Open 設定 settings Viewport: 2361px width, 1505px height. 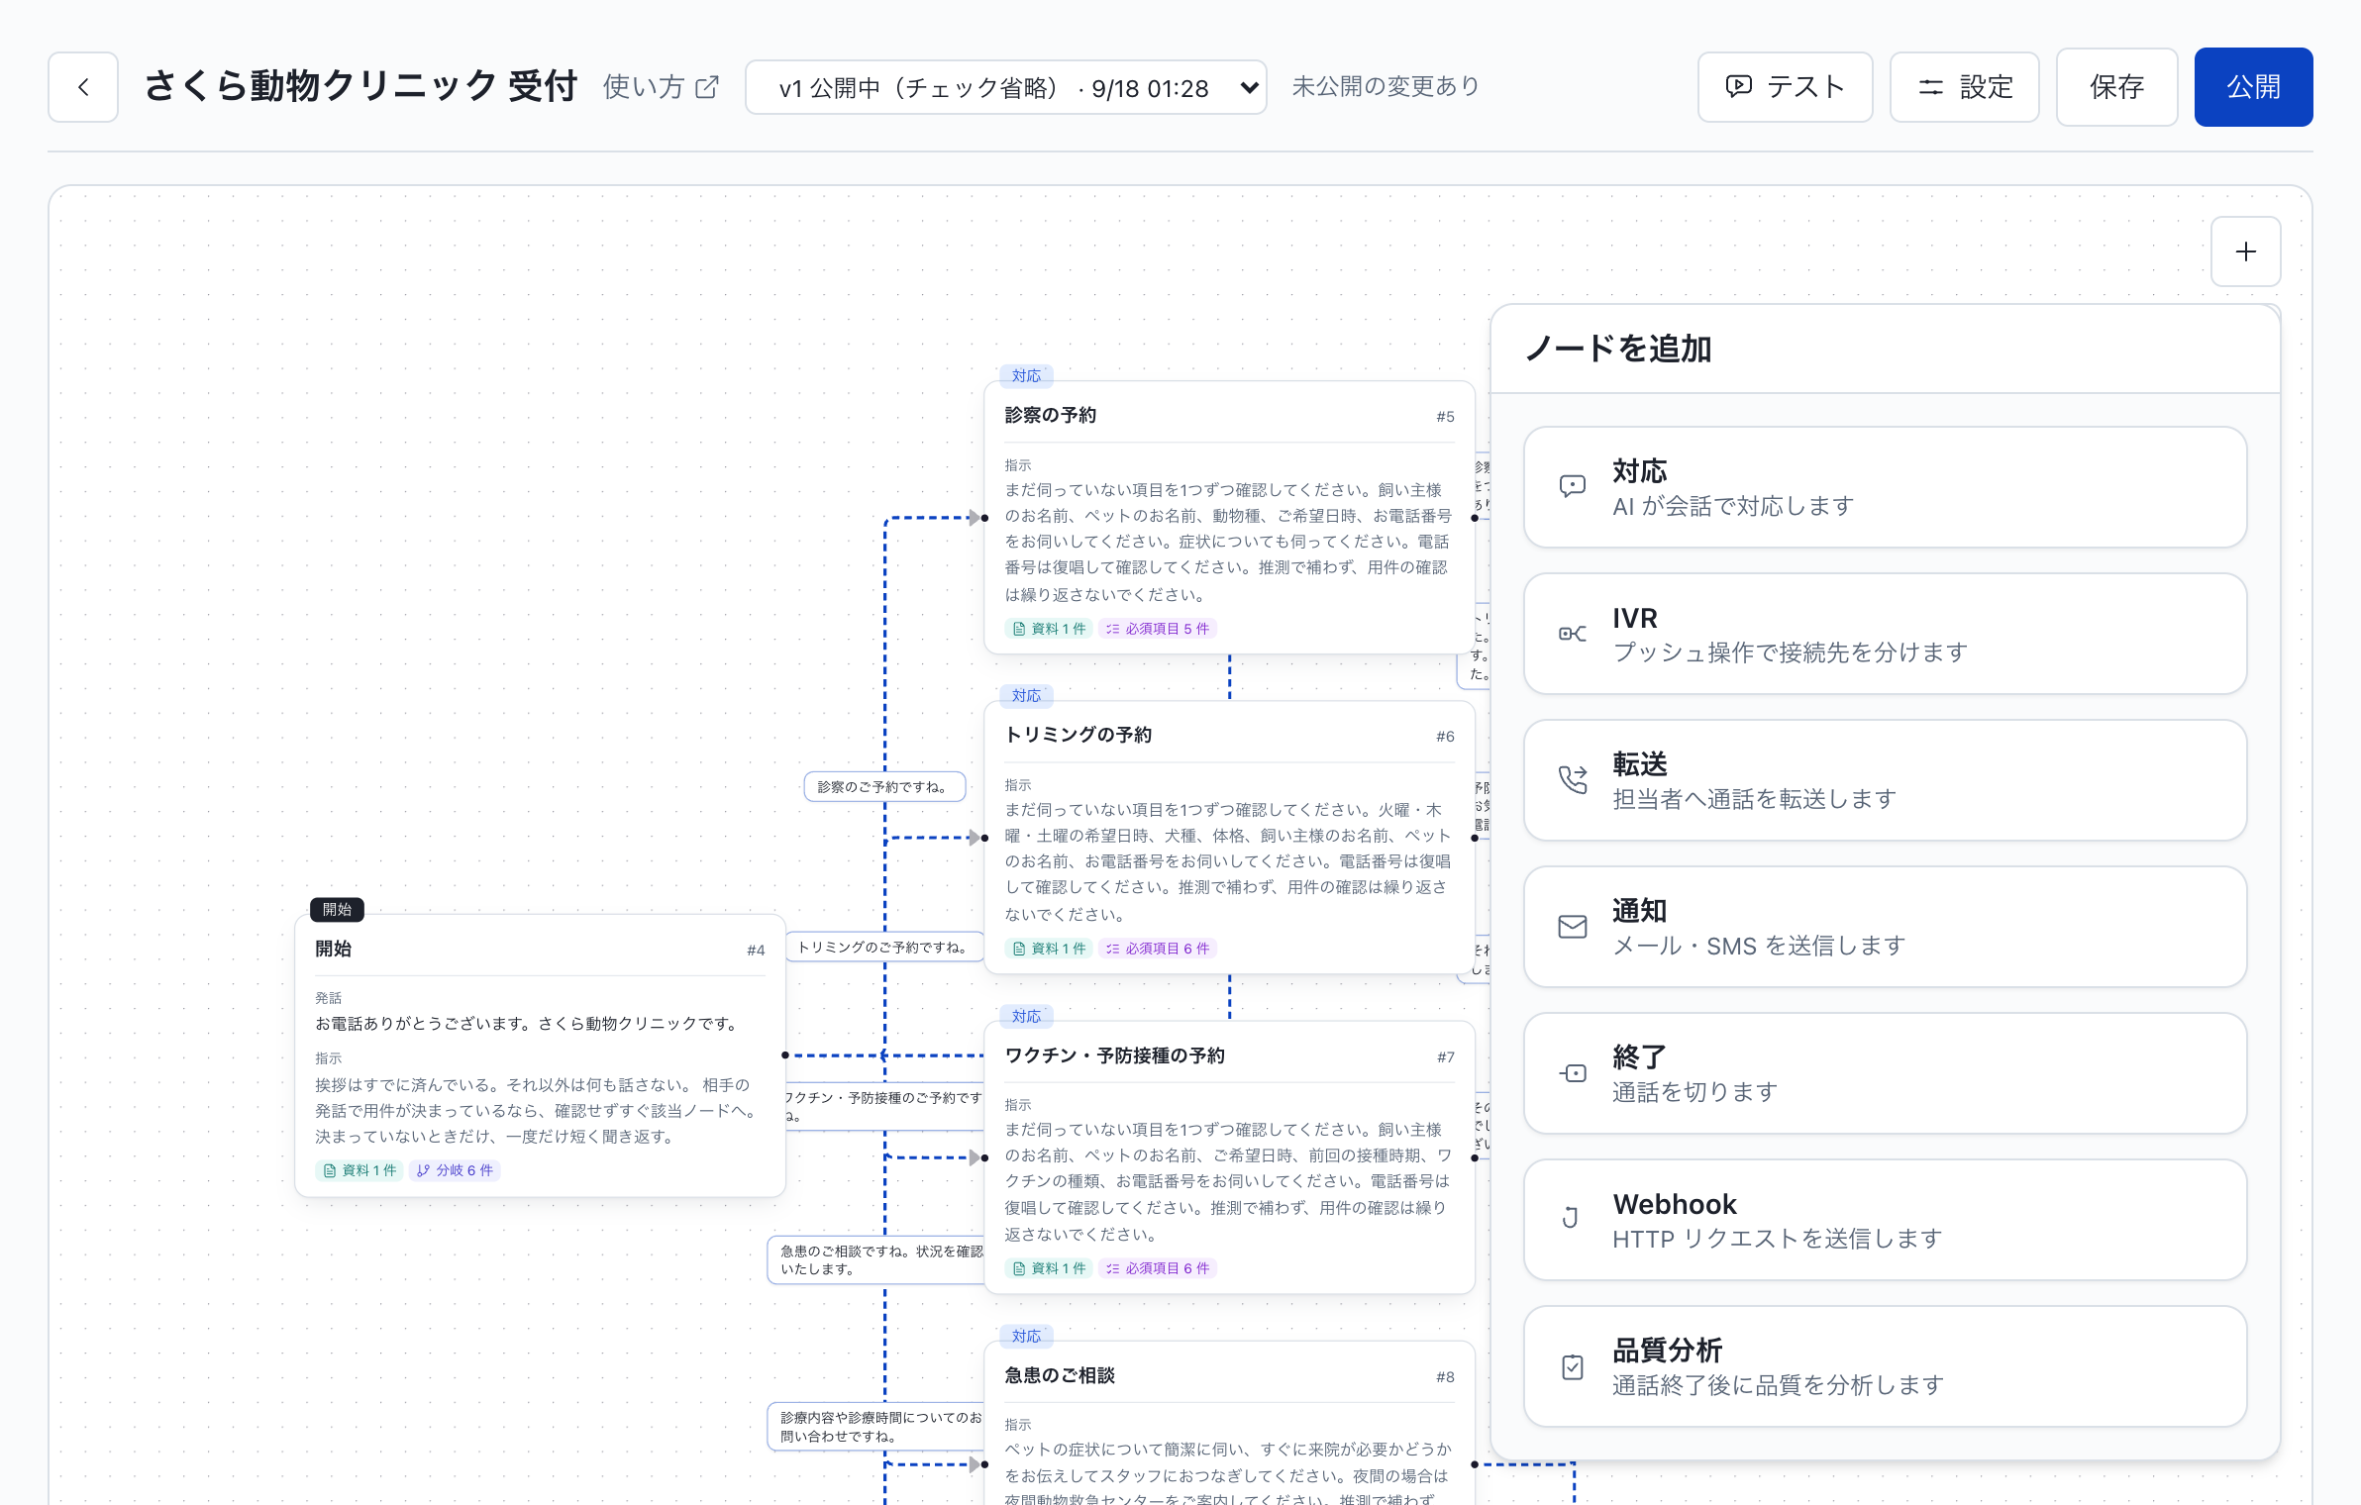pyautogui.click(x=1964, y=87)
